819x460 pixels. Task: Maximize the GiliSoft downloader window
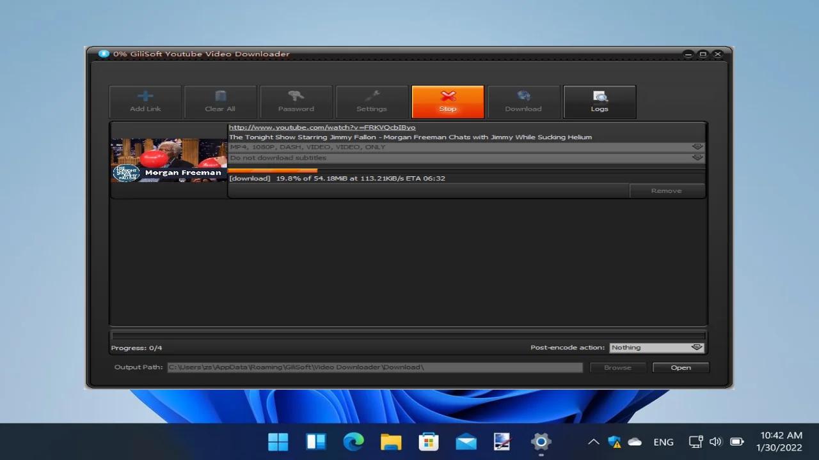pyautogui.click(x=703, y=54)
